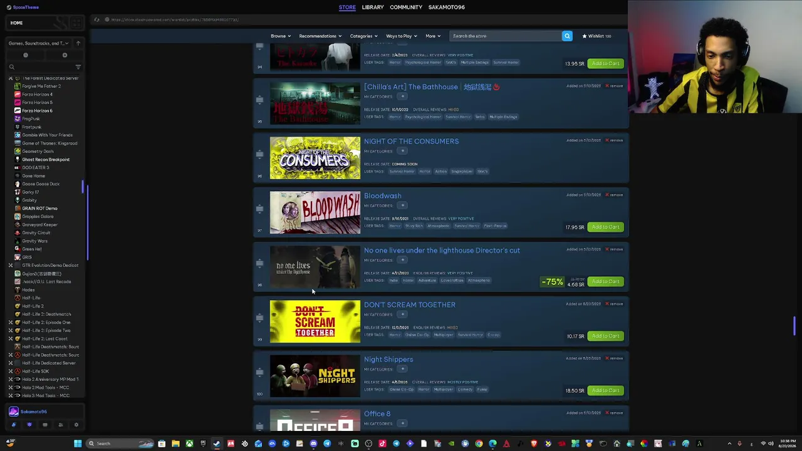Open the COMMUNITY tab
This screenshot has width=802, height=451.
406,8
